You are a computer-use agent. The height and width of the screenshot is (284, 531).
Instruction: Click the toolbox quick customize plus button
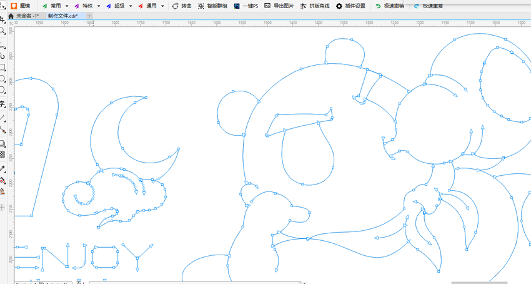[2, 207]
